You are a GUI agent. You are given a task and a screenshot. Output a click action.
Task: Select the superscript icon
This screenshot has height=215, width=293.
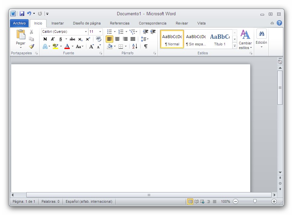point(87,39)
